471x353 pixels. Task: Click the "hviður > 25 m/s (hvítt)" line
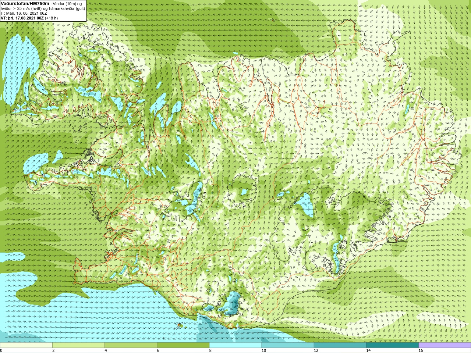click(22, 8)
